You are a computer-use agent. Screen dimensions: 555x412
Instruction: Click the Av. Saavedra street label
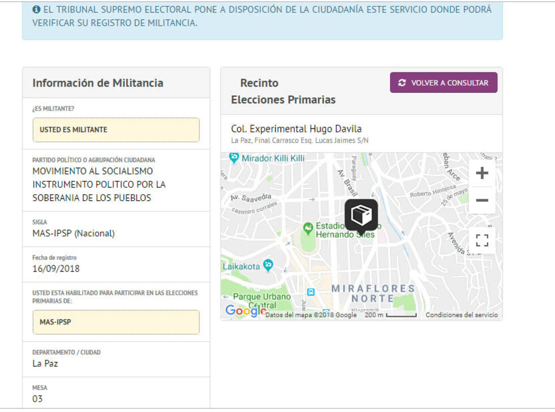point(251,198)
